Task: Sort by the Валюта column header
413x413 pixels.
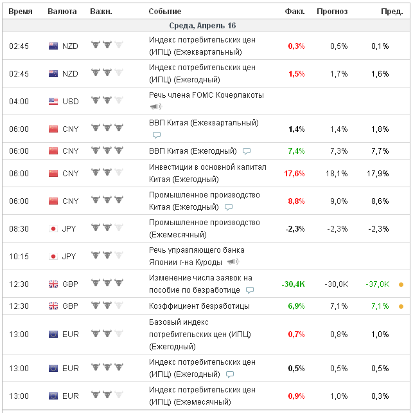Action: [x=62, y=12]
